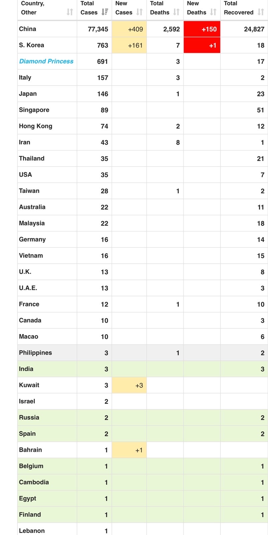Click sort icon in New Deaths column
The image size is (268, 535).
coord(213,12)
